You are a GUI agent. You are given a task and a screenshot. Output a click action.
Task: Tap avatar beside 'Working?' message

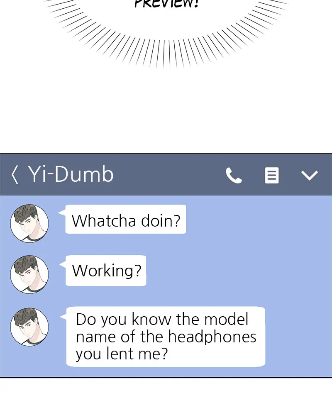pos(29,274)
